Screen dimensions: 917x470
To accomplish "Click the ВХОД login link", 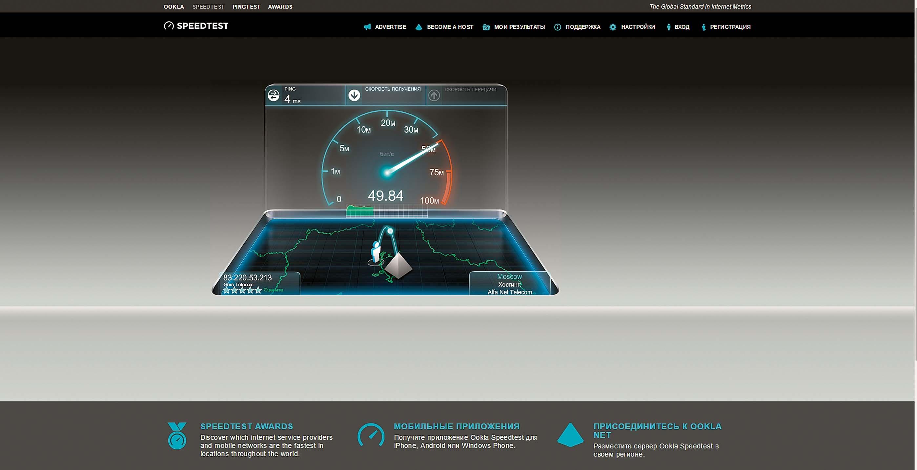I will point(682,27).
